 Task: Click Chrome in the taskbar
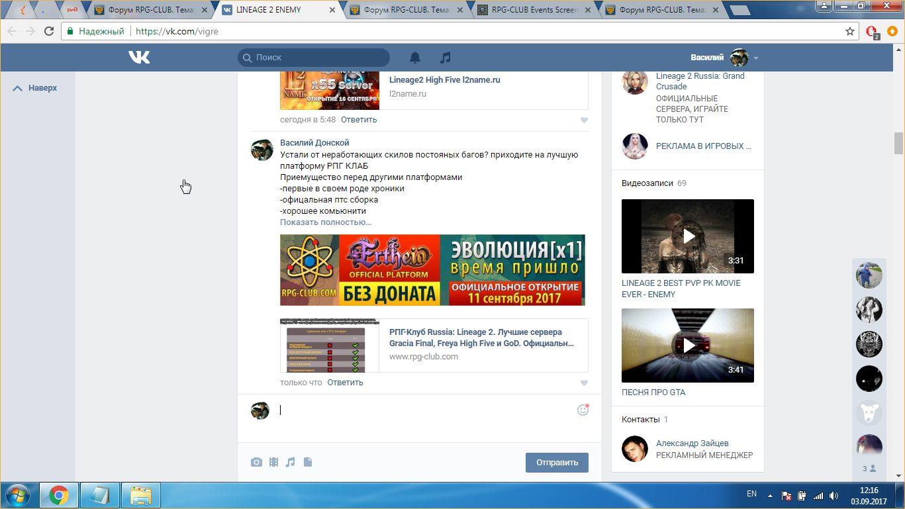click(59, 496)
